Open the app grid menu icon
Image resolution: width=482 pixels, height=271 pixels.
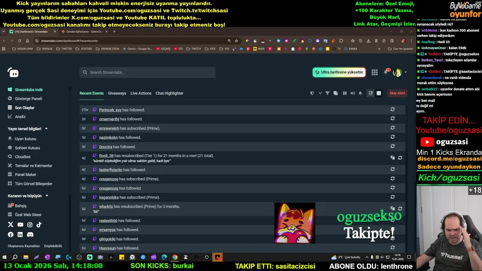(x=375, y=72)
